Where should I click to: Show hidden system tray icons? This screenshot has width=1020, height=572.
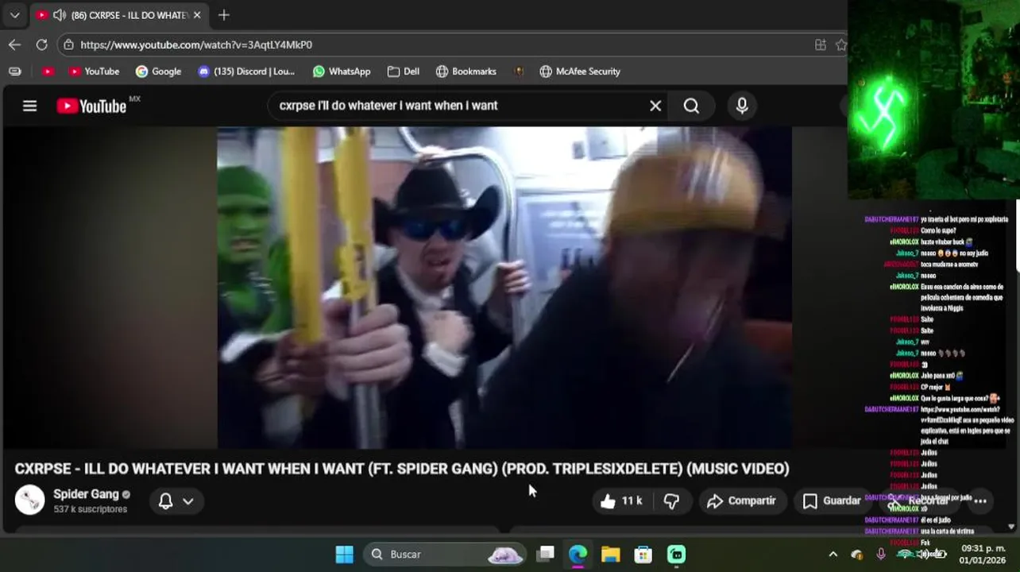pyautogui.click(x=833, y=554)
